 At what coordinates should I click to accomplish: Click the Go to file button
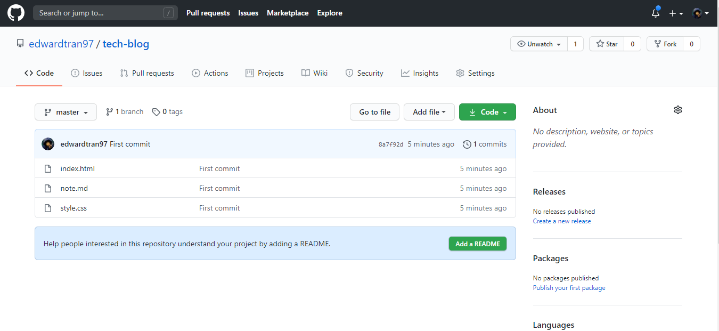[375, 112]
